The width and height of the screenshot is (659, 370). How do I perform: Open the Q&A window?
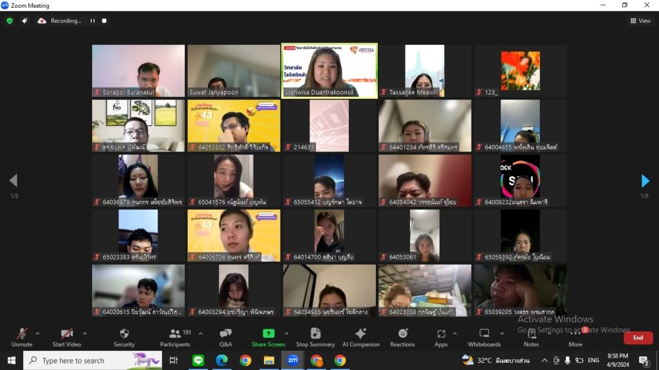[x=226, y=338]
